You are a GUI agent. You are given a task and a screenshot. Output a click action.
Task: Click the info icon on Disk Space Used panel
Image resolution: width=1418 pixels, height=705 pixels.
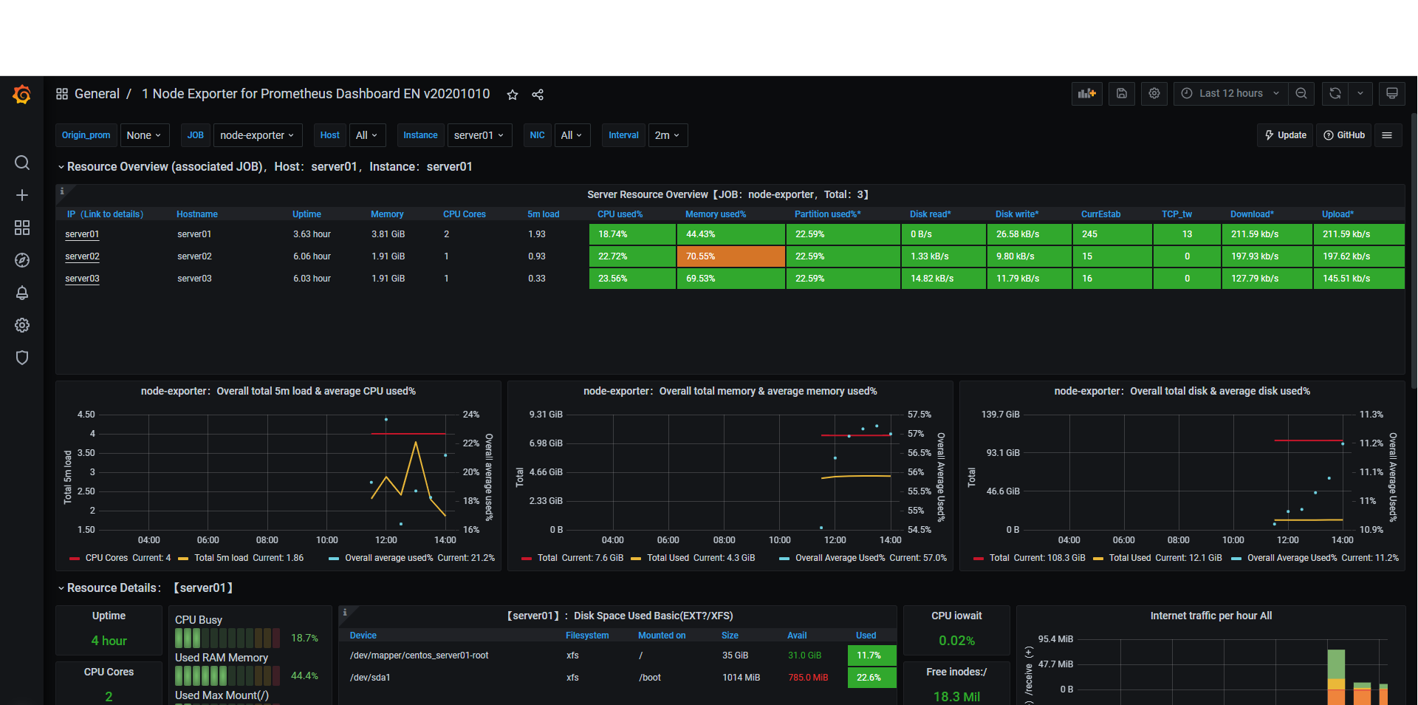(345, 613)
